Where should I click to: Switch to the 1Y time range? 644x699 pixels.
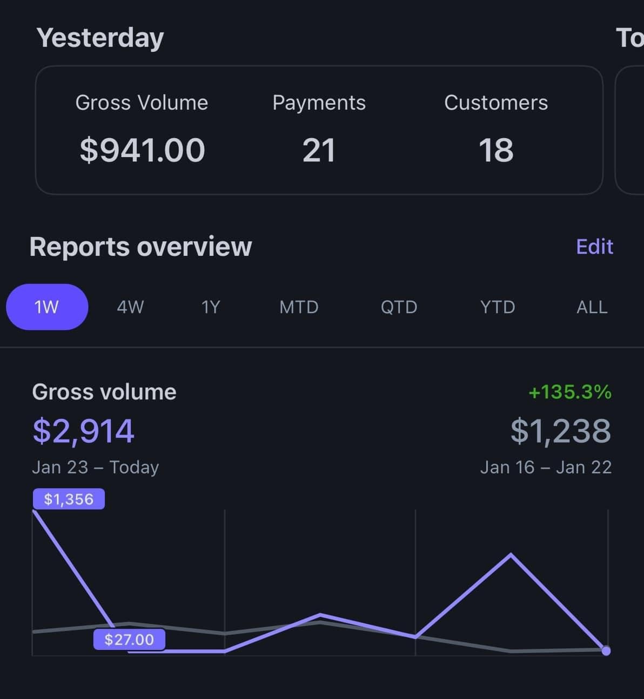point(211,307)
